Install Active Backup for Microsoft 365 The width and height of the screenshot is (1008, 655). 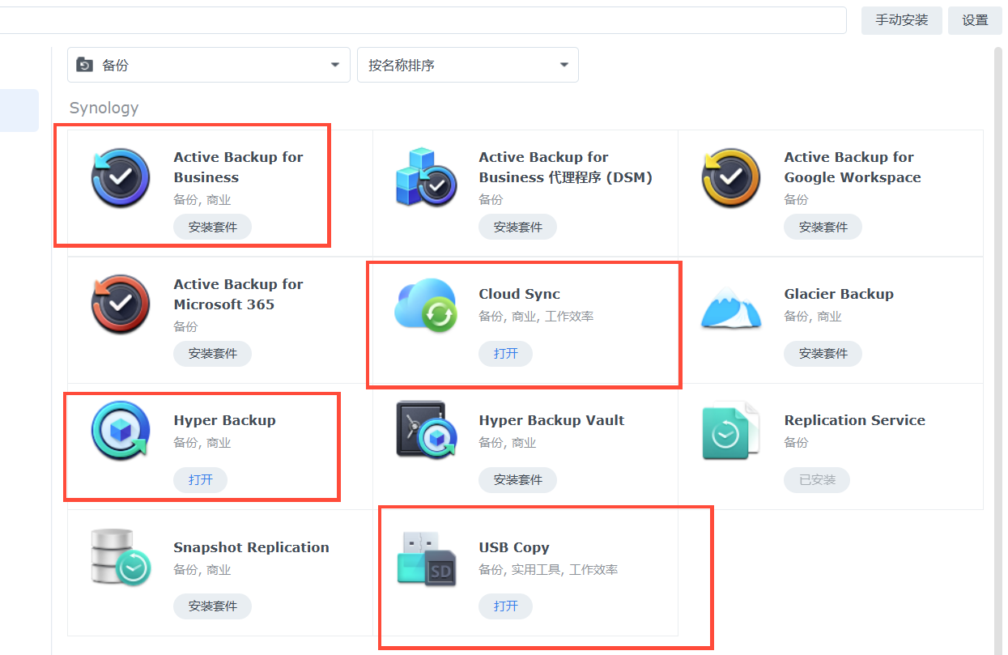click(213, 354)
